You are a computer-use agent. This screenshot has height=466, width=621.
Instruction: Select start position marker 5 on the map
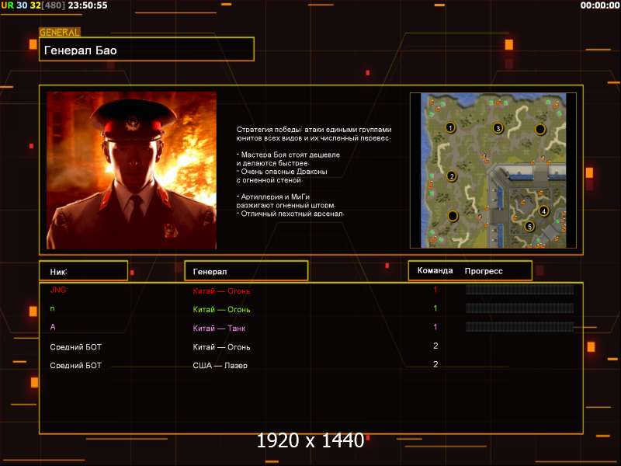click(x=529, y=227)
